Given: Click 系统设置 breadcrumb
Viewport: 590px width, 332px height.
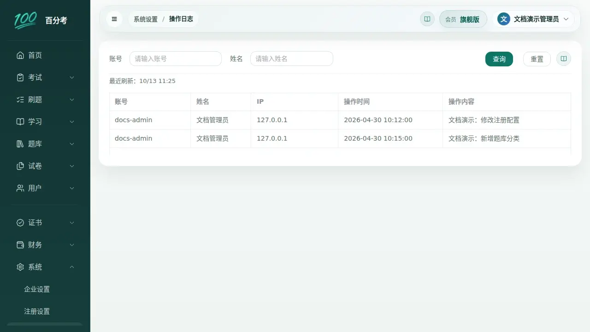Looking at the screenshot, I should click(146, 19).
